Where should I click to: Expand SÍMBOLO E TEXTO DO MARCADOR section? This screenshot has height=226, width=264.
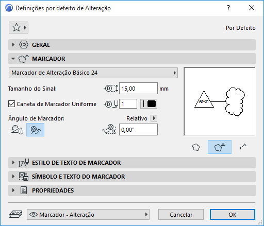[x=132, y=177]
